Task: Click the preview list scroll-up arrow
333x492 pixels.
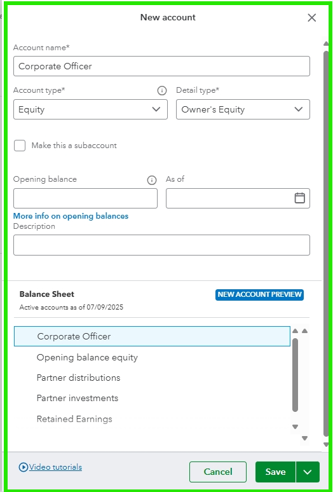Action: [295, 331]
